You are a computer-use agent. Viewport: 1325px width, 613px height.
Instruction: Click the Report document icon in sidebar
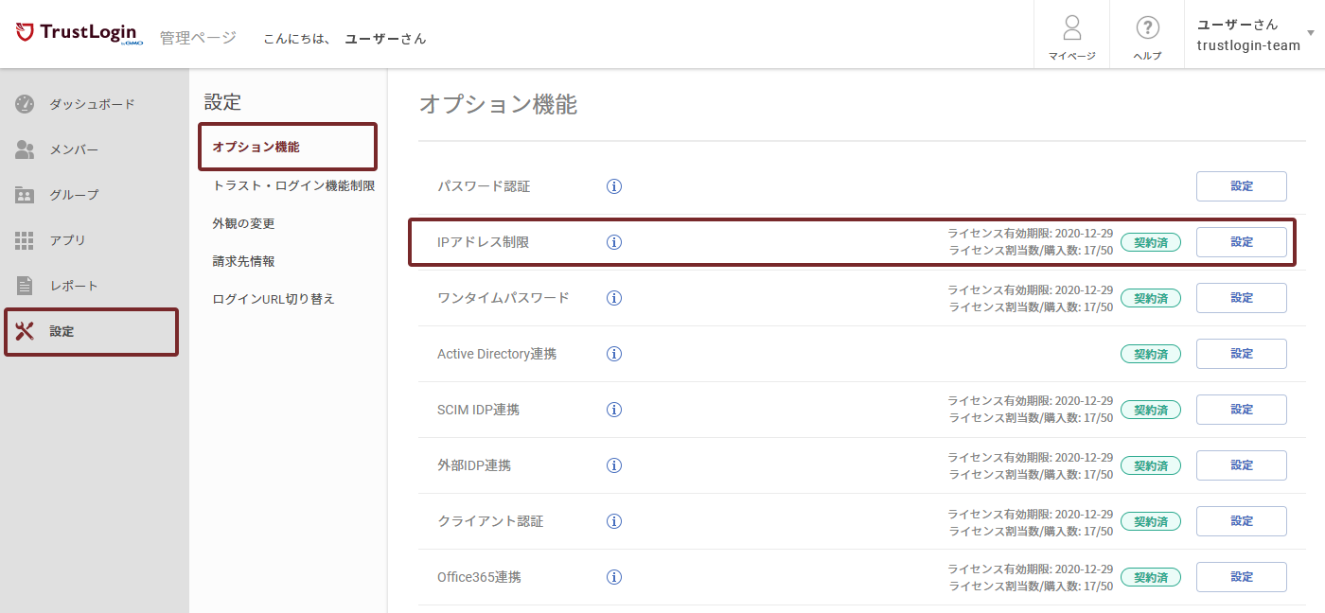(x=25, y=286)
